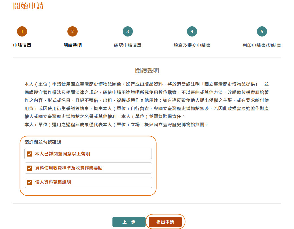The width and height of the screenshot is (294, 229).
Task: Uncheck the 個人資料蒐集說明 checkbox
Action: tap(29, 182)
